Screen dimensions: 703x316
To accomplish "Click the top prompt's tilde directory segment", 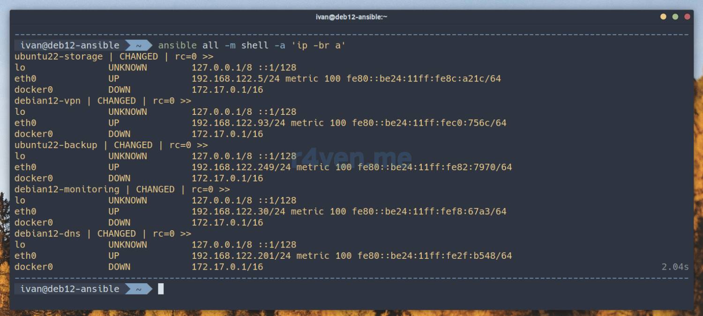I will pos(139,45).
